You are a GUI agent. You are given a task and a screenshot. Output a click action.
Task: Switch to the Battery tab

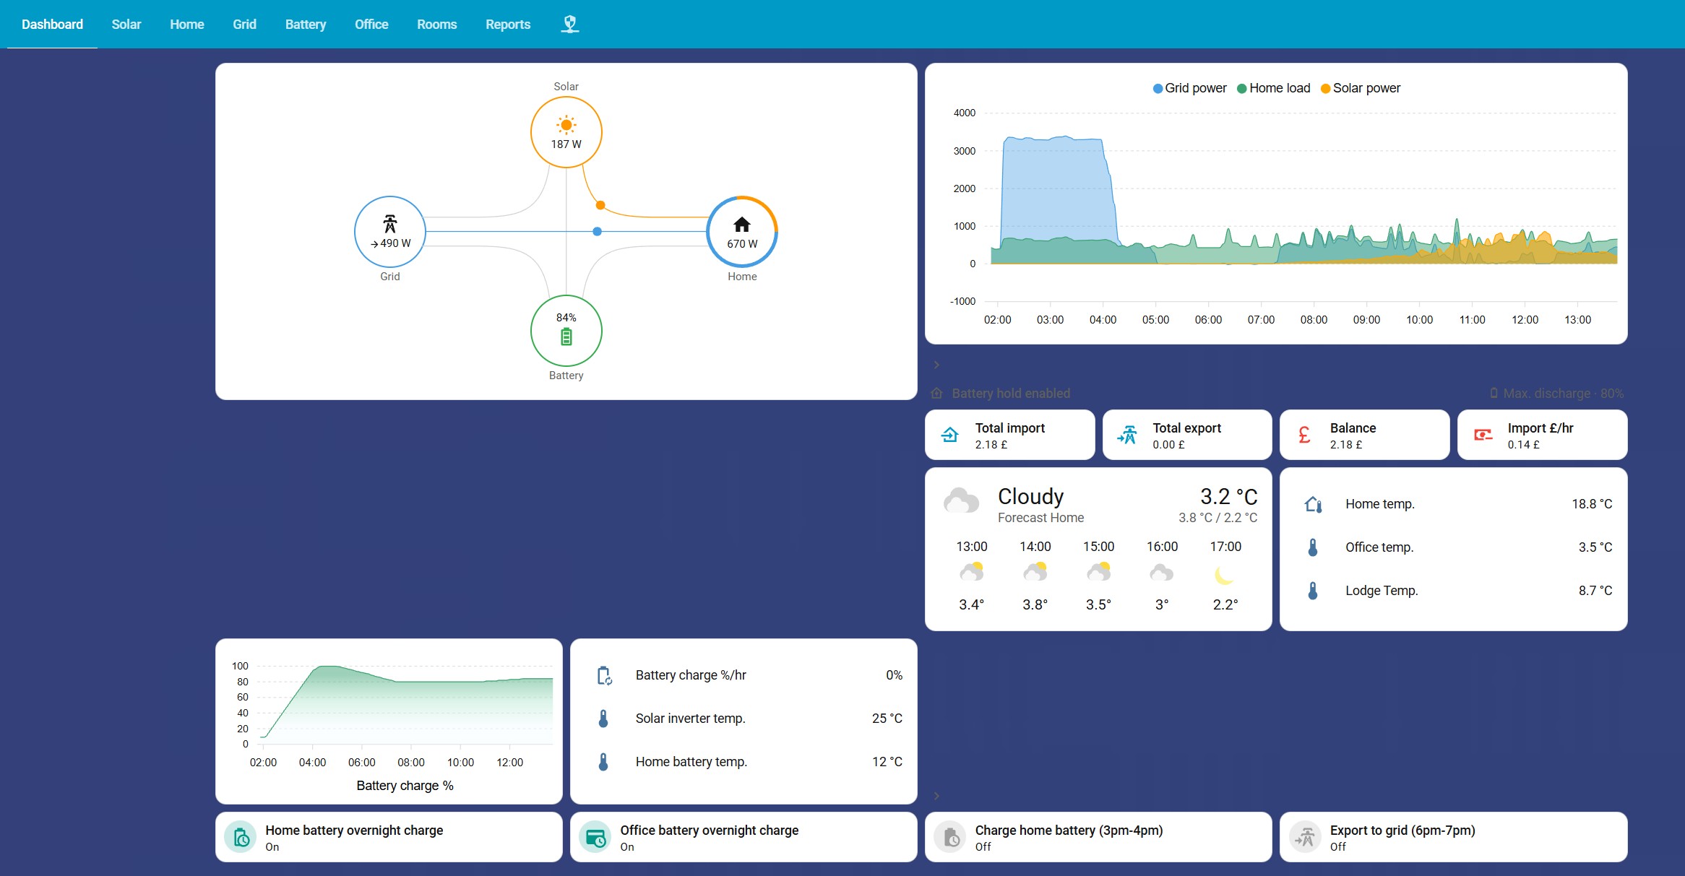tap(305, 24)
